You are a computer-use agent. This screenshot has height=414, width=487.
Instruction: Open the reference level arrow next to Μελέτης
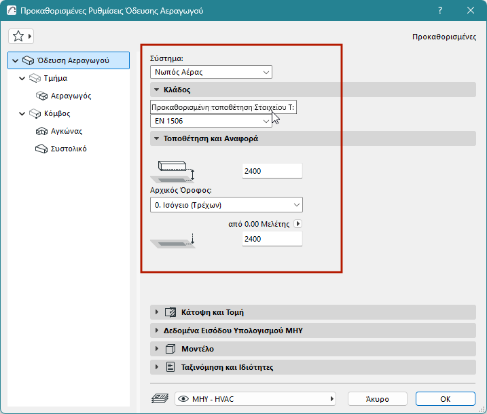coord(298,224)
